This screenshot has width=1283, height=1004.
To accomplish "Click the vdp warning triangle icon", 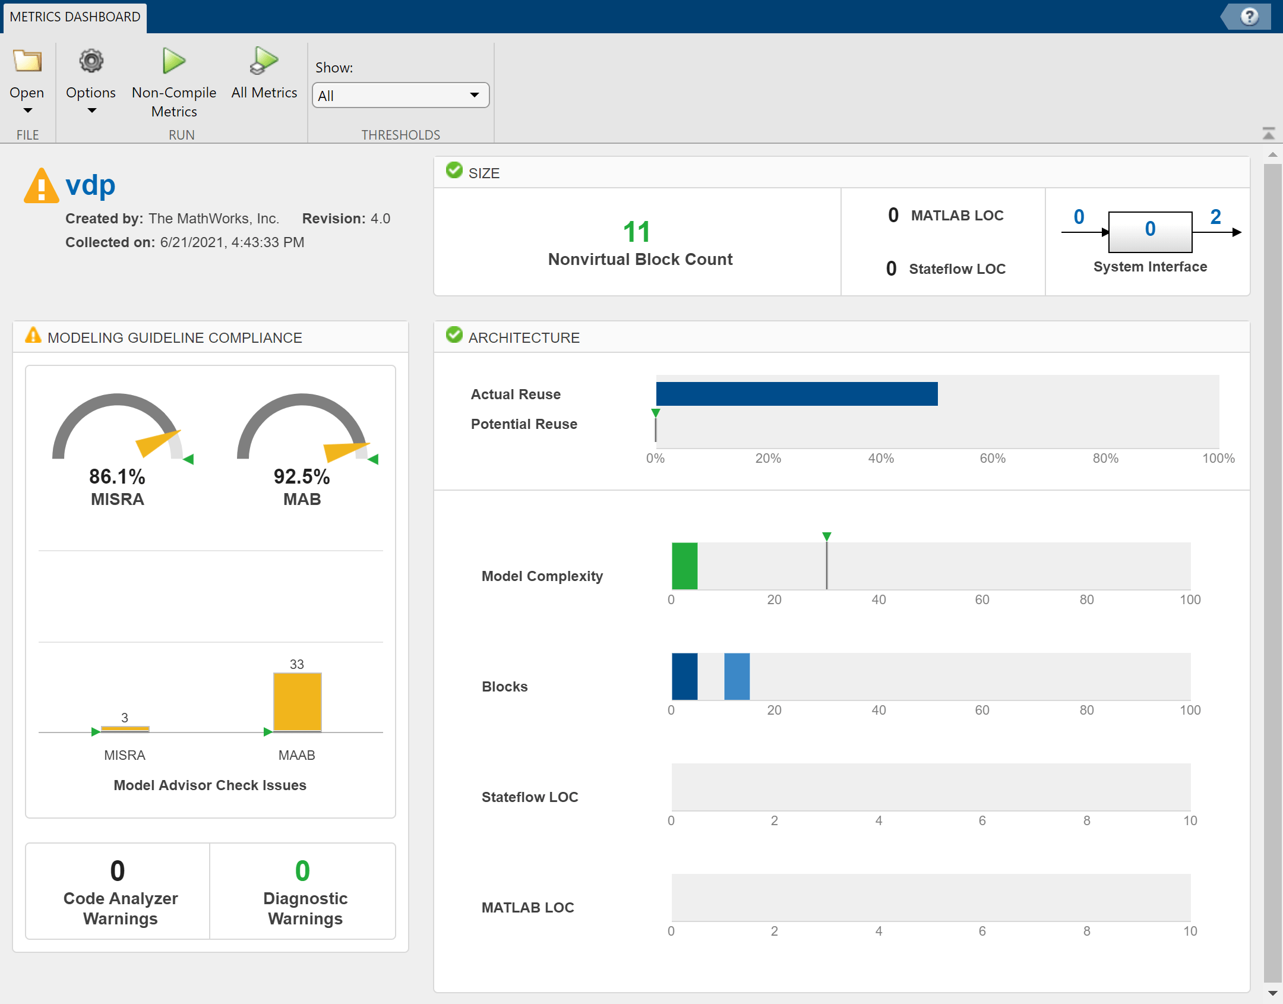I will point(41,186).
